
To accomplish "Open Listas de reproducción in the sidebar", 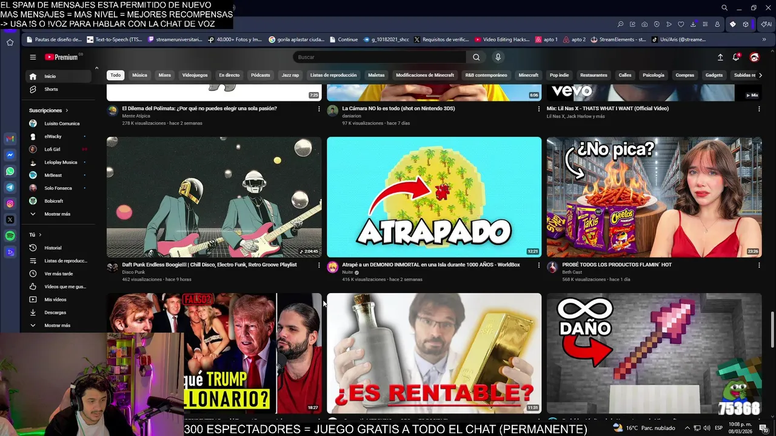I will (59, 260).
